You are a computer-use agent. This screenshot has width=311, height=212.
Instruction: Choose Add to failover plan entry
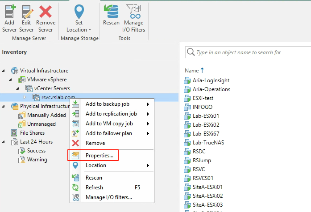[x=112, y=133]
